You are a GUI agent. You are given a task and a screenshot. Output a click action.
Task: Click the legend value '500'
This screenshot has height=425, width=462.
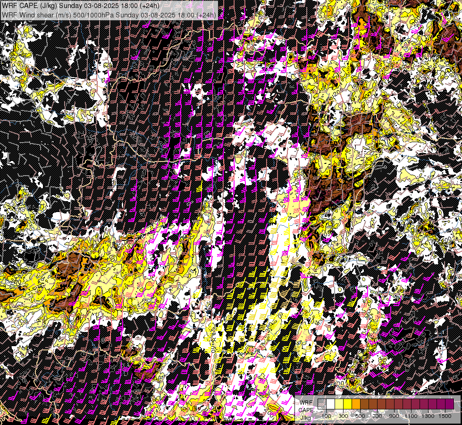point(360,416)
